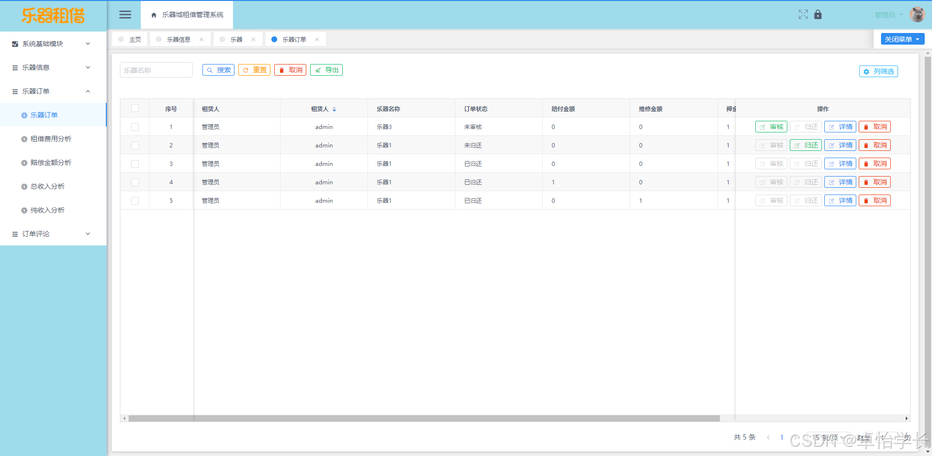Open the page size dropdown
The width and height of the screenshot is (932, 456).
829,438
